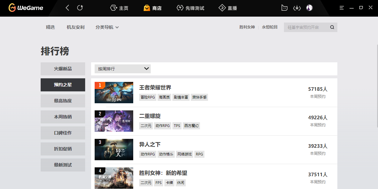Switch to the 主页 home tab
The height and width of the screenshot is (189, 378).
pyautogui.click(x=119, y=8)
